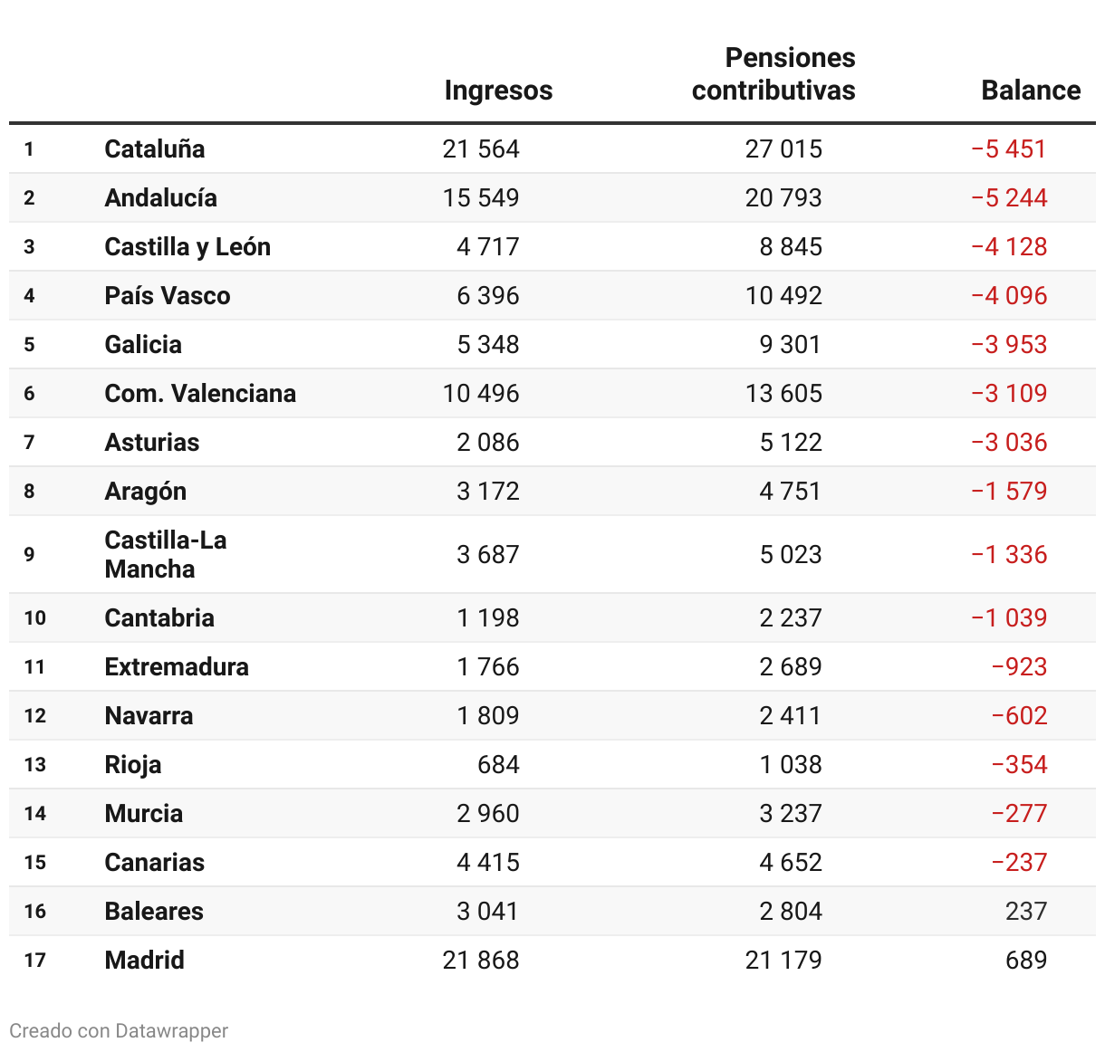Click Asturias pensiones value 5 122
Image resolution: width=1105 pixels, height=1052 pixels.
791,442
